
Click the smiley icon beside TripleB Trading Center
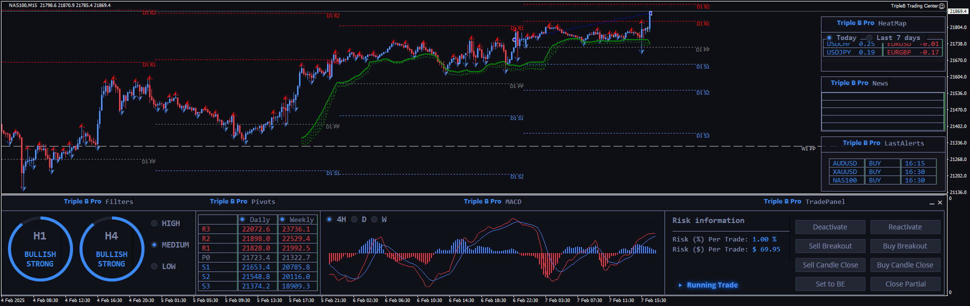[942, 6]
